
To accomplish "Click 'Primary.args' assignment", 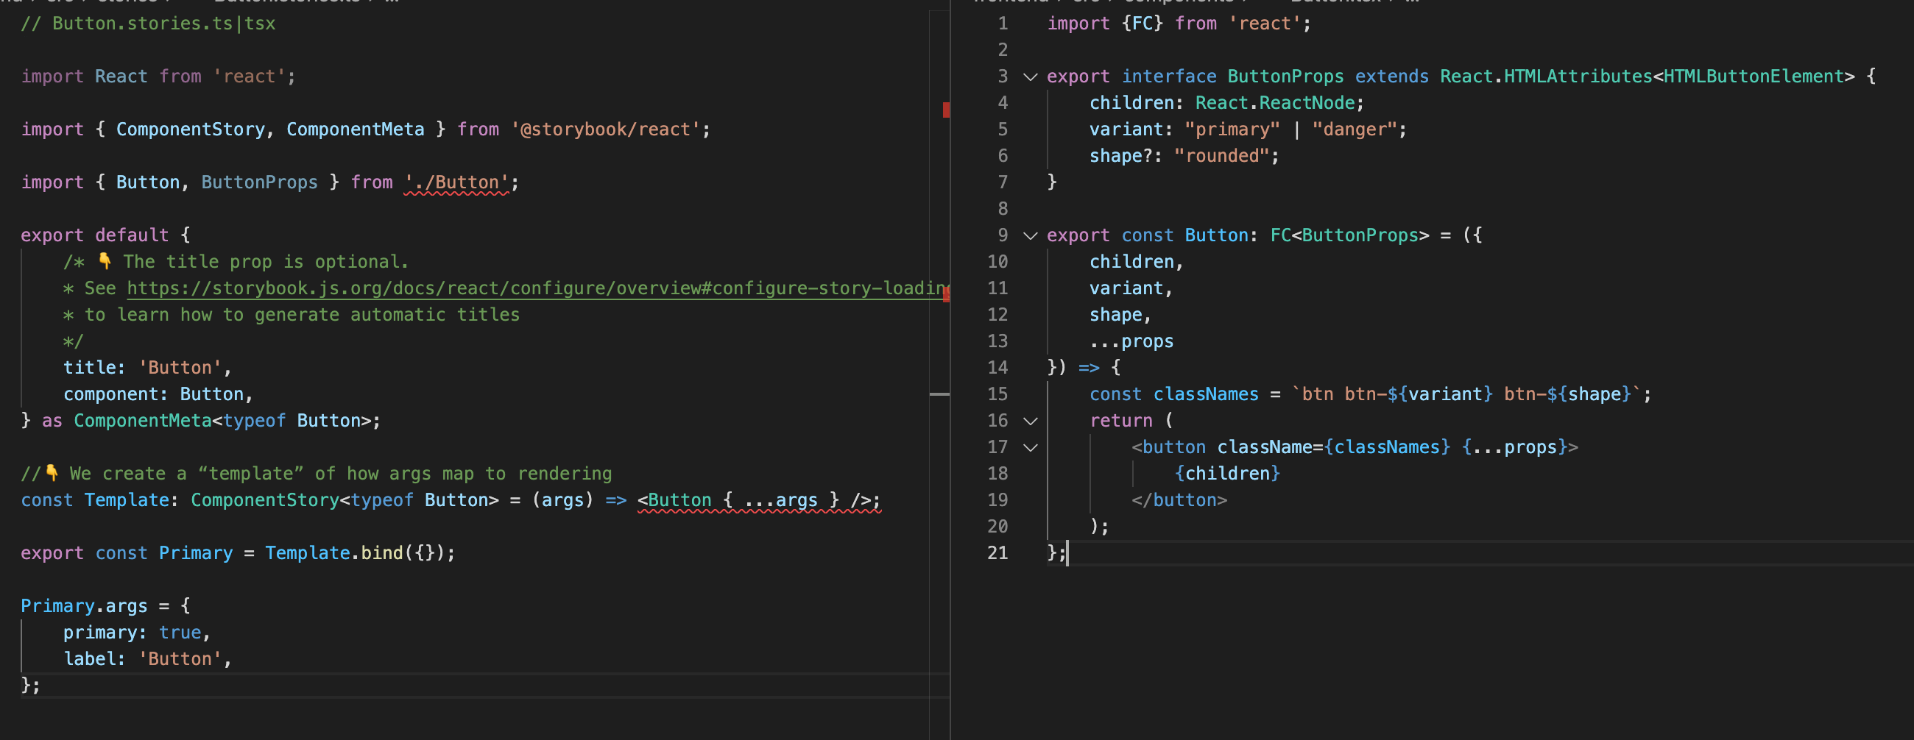I will (x=84, y=606).
